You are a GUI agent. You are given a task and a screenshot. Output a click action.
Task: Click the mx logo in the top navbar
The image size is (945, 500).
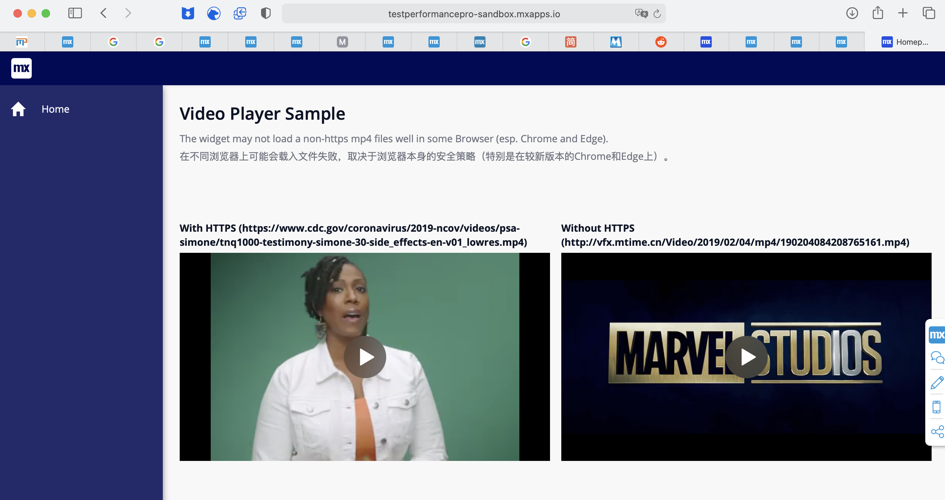click(21, 68)
